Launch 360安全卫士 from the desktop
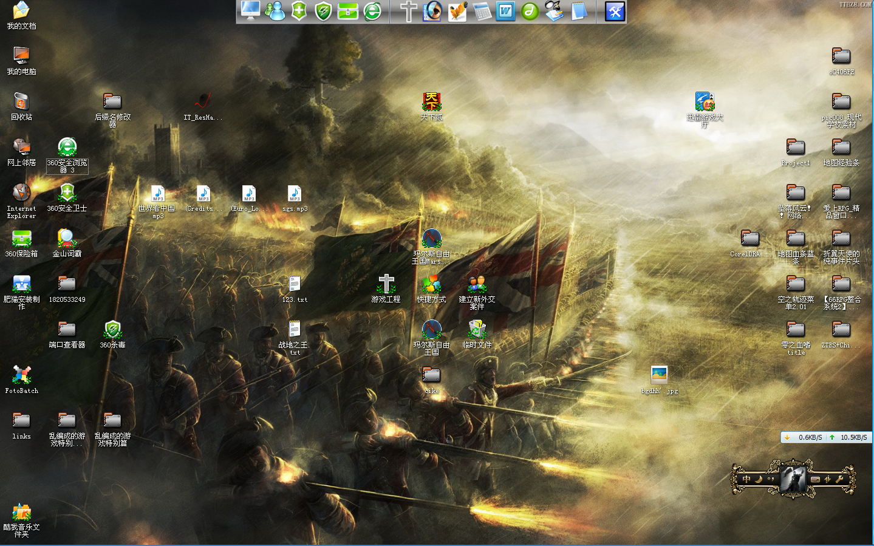 coord(67,197)
